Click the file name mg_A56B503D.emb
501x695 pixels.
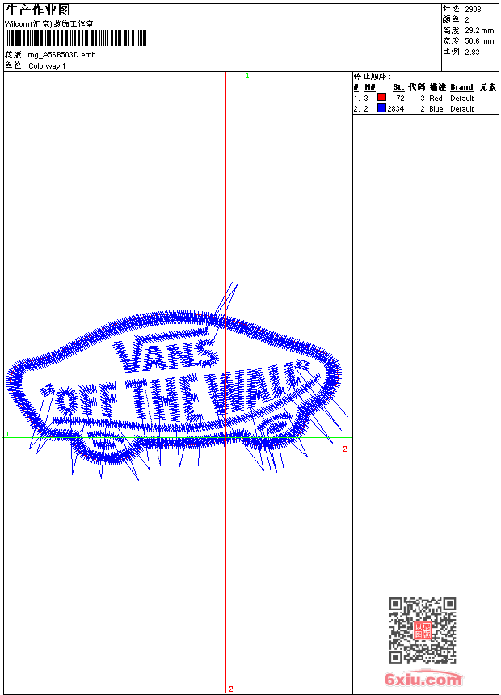pos(61,55)
